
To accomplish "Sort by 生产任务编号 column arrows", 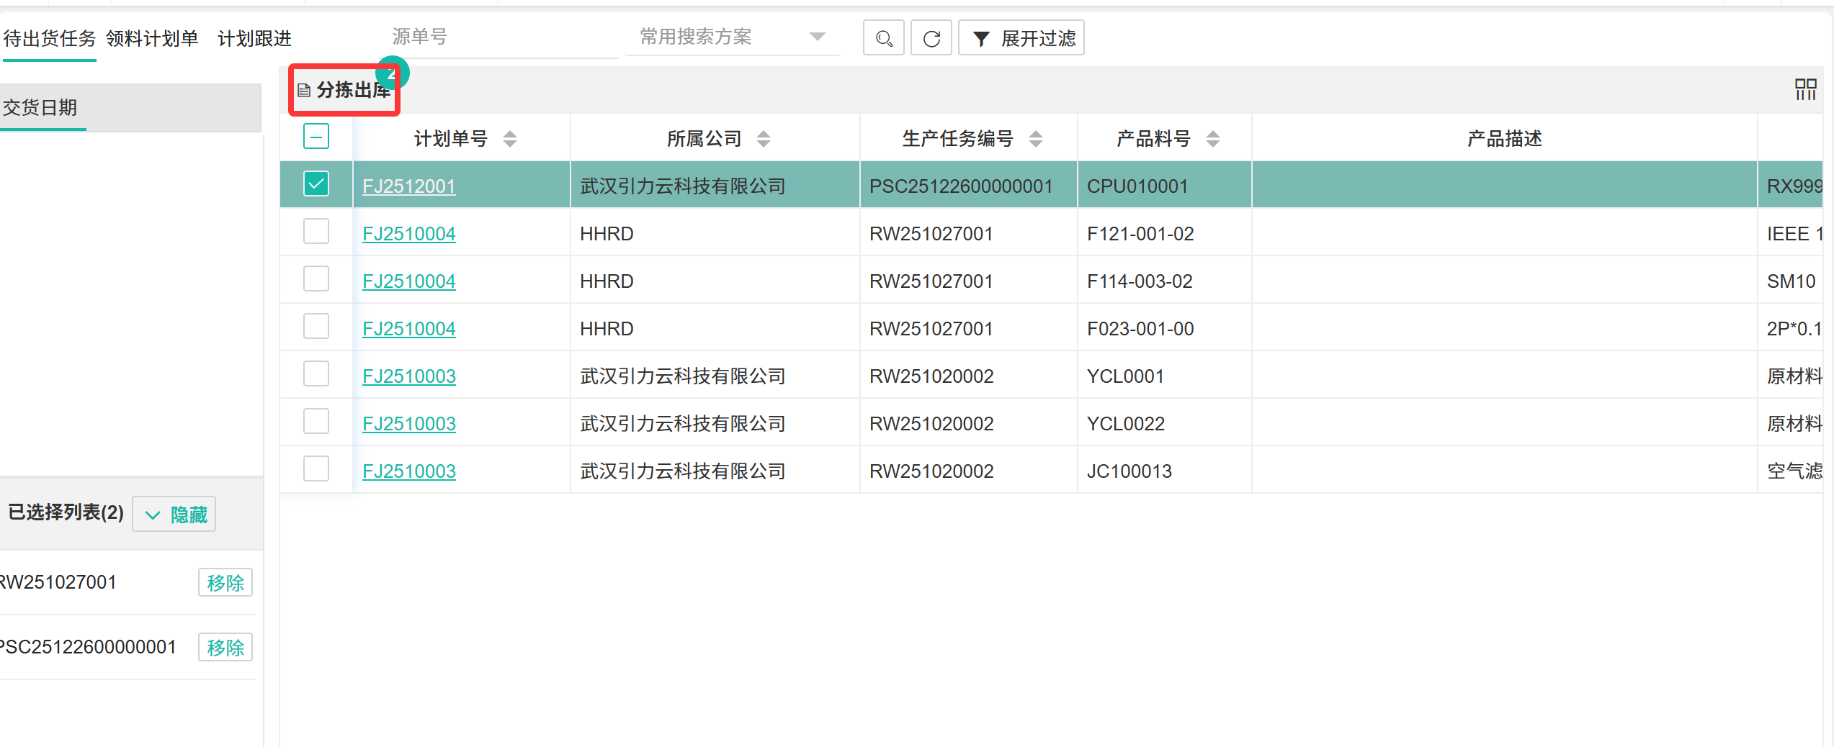I will click(x=1036, y=138).
